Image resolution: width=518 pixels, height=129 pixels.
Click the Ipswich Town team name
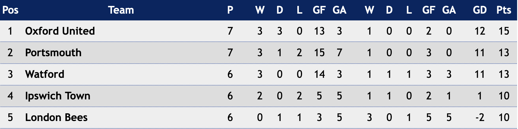click(x=58, y=96)
